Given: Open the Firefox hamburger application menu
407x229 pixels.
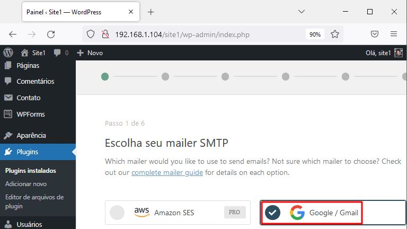Looking at the screenshot, I should [x=394, y=34].
